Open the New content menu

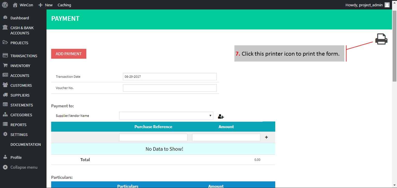coord(45,5)
